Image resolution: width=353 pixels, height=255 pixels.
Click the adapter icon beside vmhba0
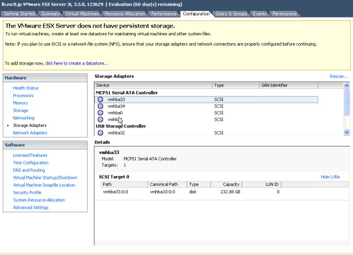100,113
